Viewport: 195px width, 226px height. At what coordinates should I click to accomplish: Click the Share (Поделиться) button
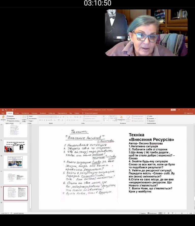point(189,113)
